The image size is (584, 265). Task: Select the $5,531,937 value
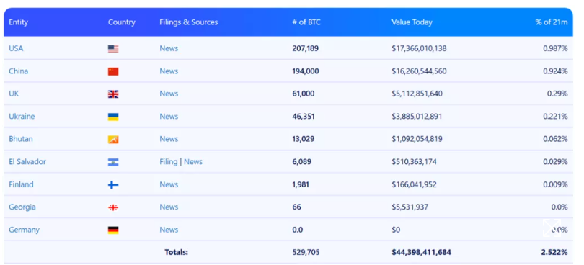410,207
